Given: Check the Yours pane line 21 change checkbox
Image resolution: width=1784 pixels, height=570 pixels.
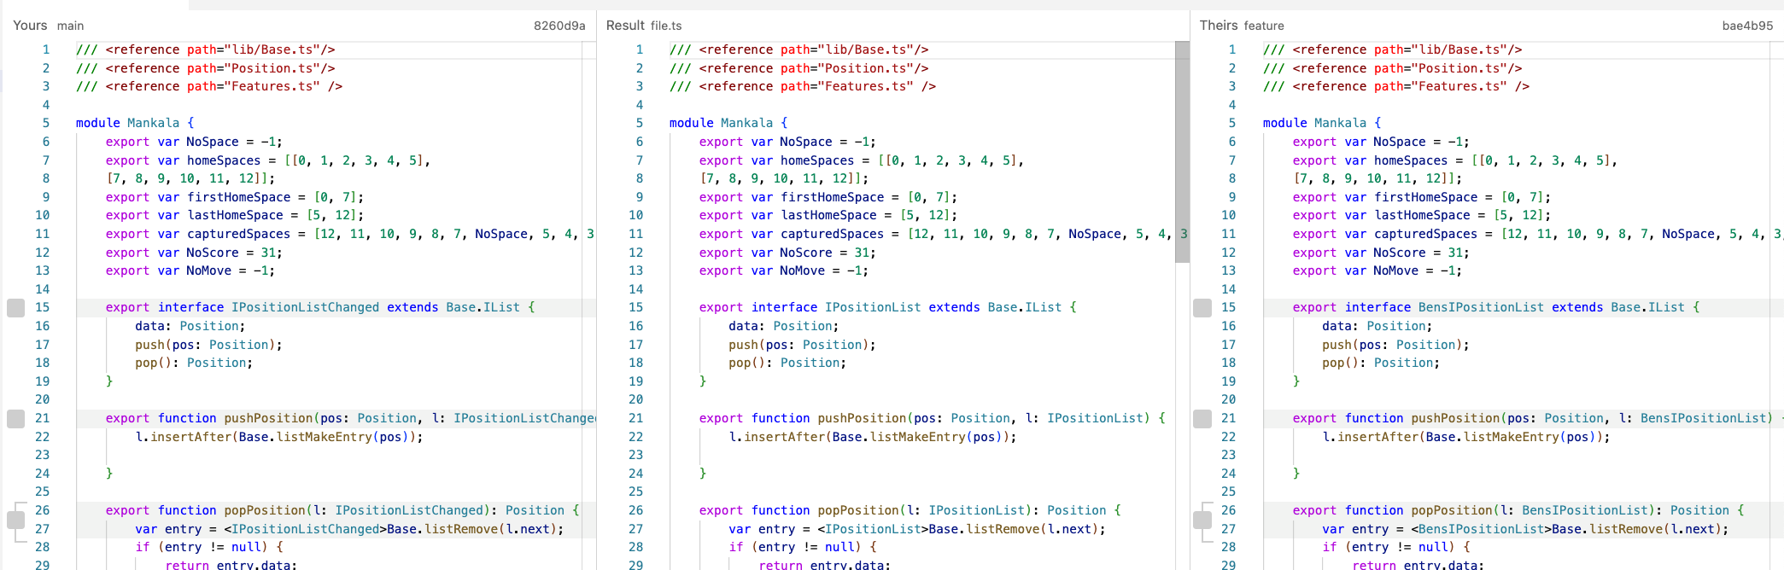Looking at the screenshot, I should 15,419.
